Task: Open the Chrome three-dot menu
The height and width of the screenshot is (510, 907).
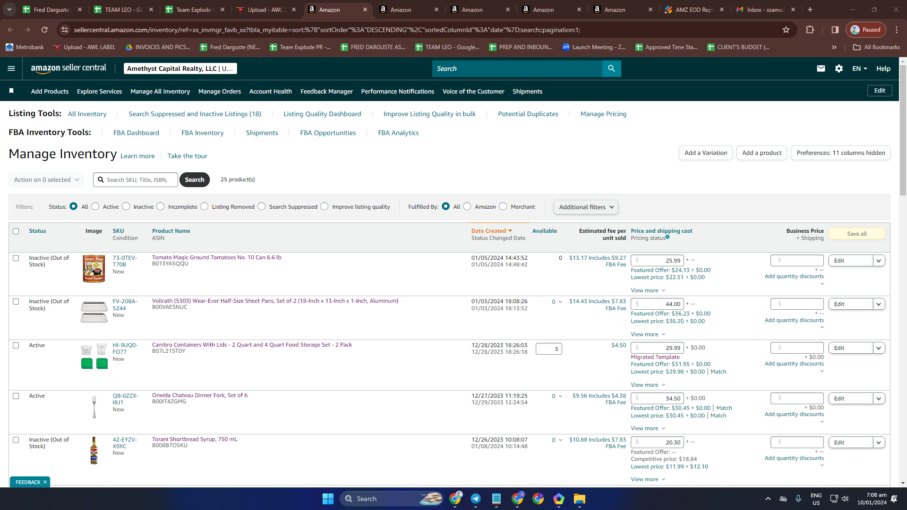Action: (897, 30)
